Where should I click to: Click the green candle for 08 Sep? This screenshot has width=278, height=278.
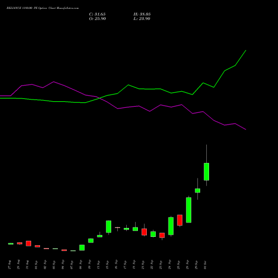pos(82,247)
